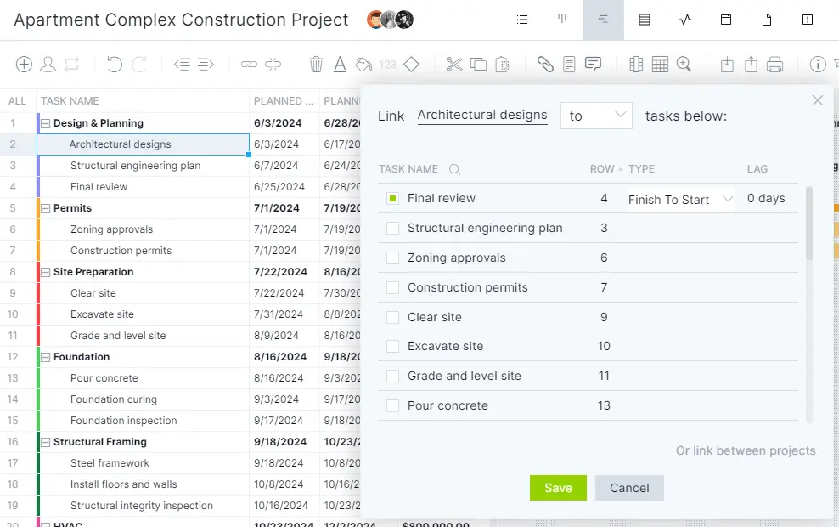Viewport: 839px width, 527px height.
Task: Select the Gantt view icon
Action: pyautogui.click(x=603, y=20)
